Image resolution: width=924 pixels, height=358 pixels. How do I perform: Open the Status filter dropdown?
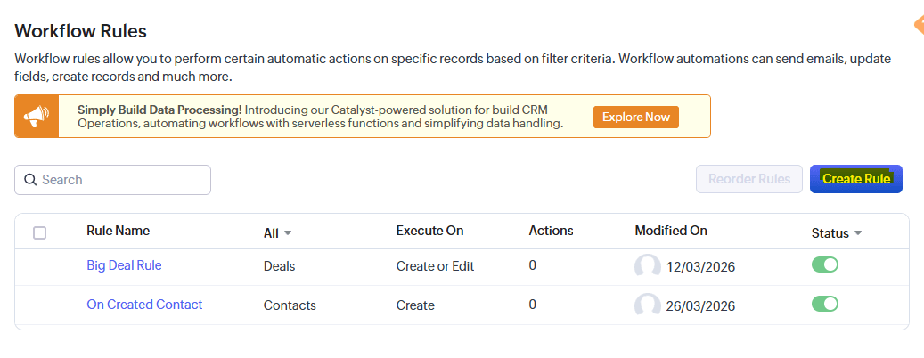click(837, 233)
